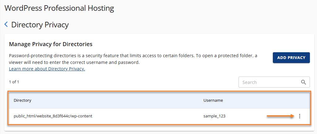The width and height of the screenshot is (317, 134).
Task: Click the Manage Privacy for Directories heading
Action: (51, 44)
